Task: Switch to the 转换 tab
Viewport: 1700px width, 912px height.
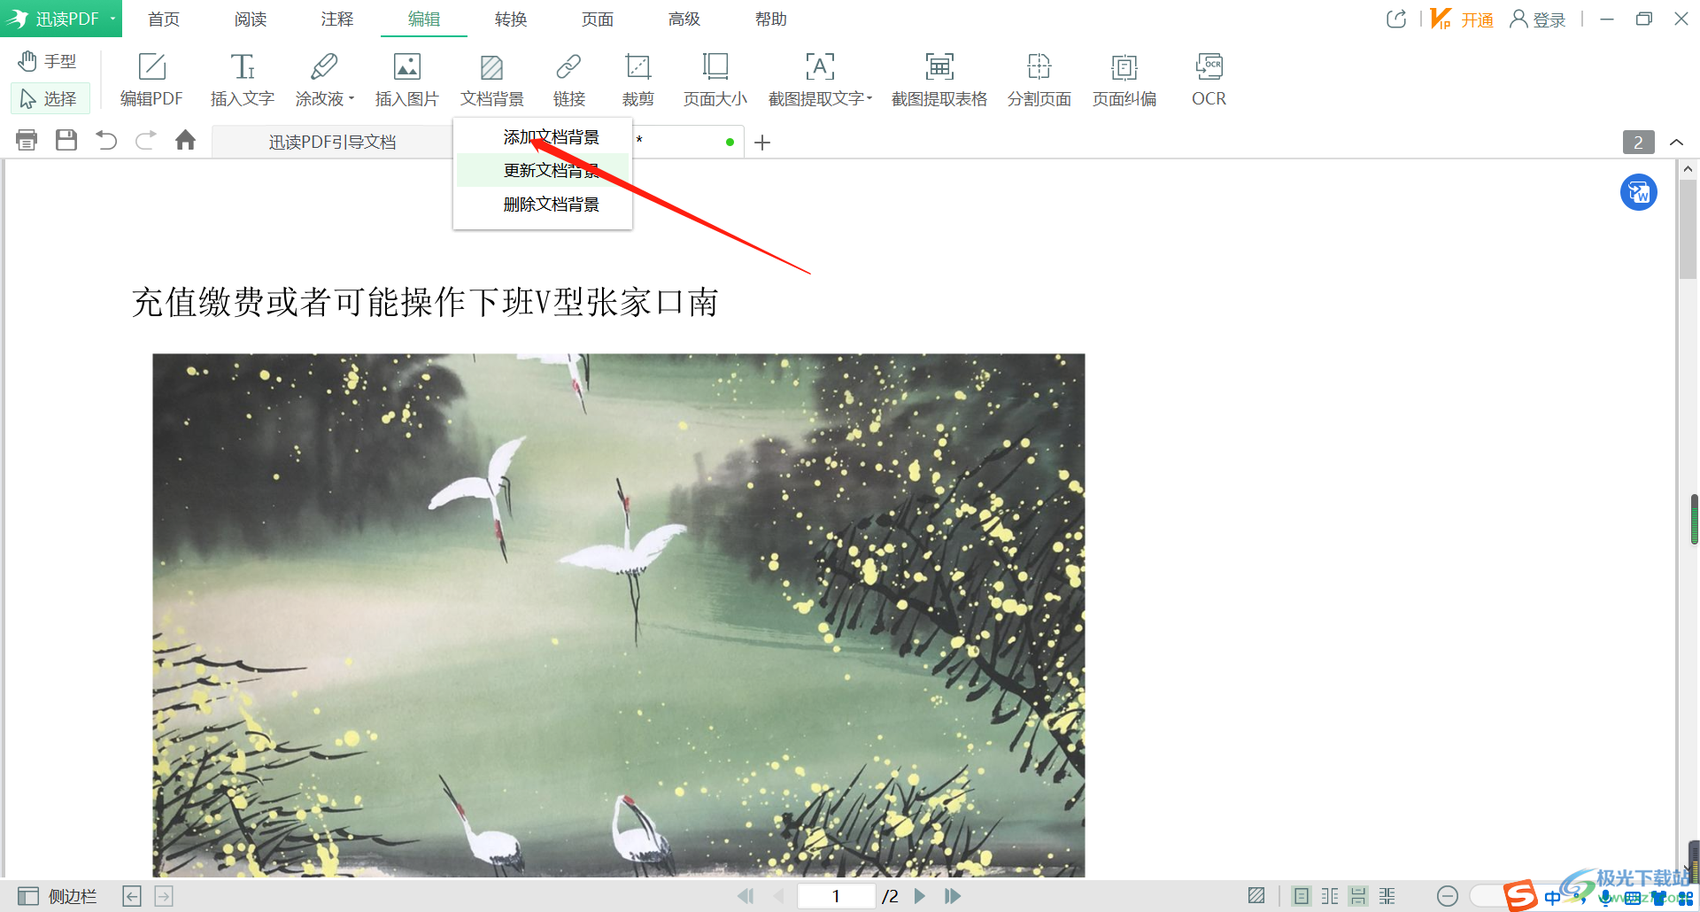Action: [511, 19]
